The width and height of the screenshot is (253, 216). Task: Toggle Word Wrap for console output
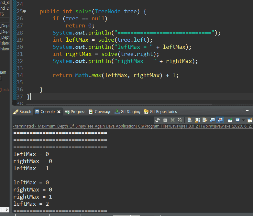click(205, 120)
